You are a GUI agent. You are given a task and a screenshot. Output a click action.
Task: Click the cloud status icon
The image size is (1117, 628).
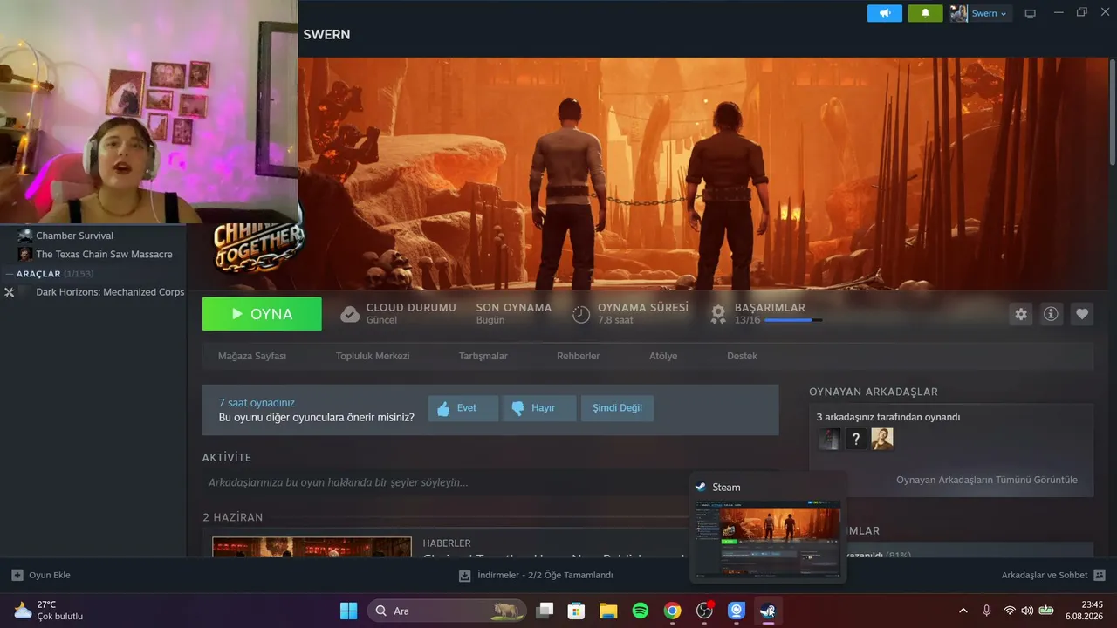(350, 314)
